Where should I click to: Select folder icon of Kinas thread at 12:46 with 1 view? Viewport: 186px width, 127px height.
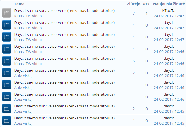pyautogui.click(x=6, y=49)
